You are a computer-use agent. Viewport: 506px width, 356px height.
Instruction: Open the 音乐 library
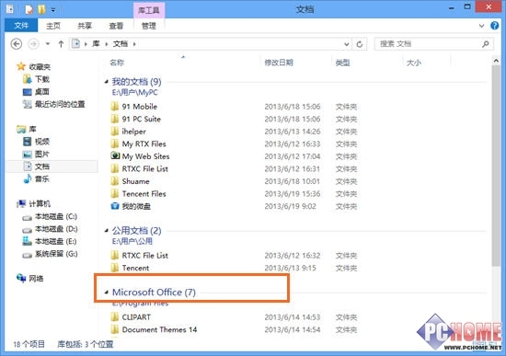pos(42,178)
